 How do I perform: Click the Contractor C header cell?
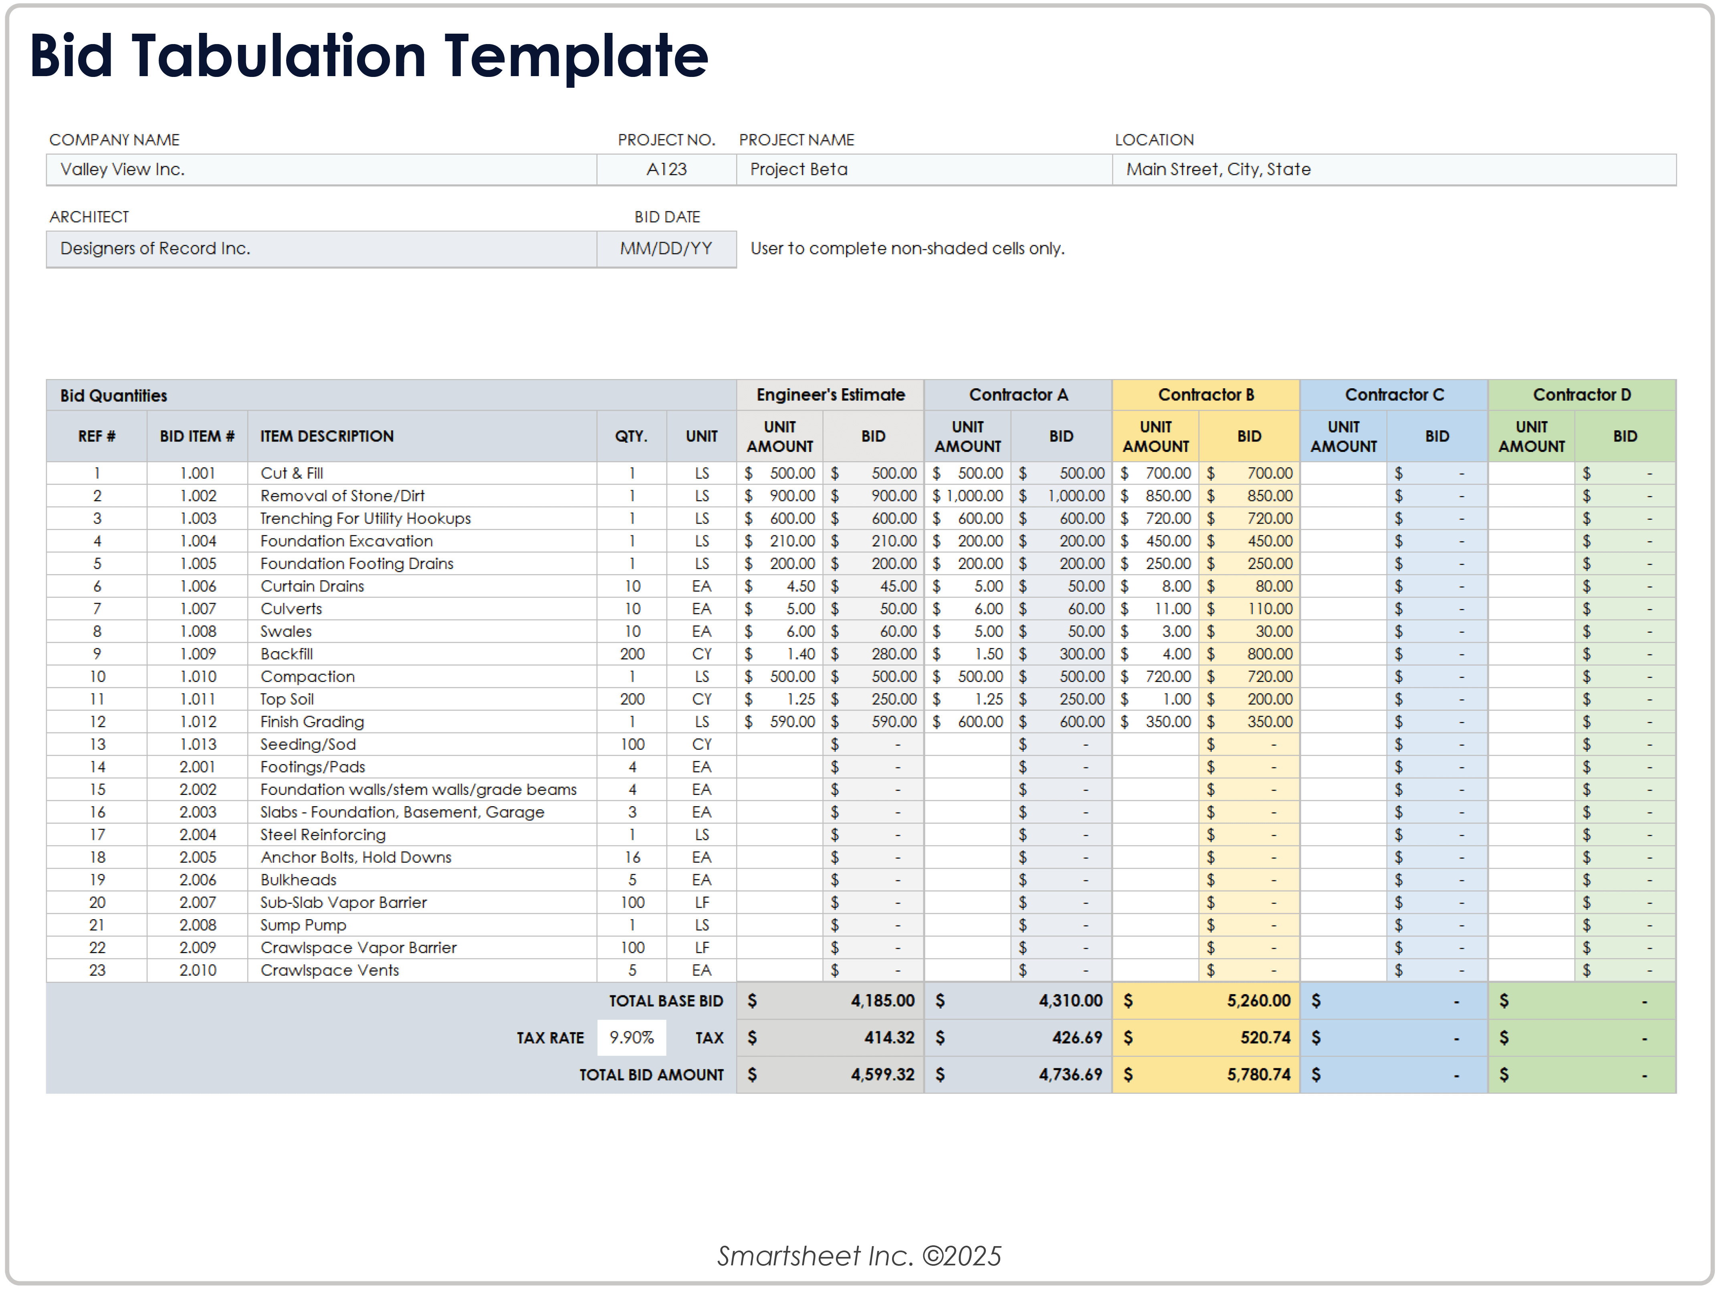[1393, 395]
